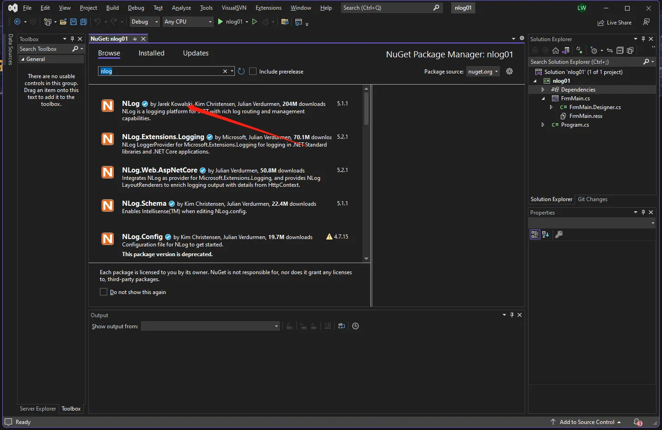This screenshot has height=430, width=662.
Task: Click Pending Changes Filter clock icon
Action: click(x=594, y=50)
